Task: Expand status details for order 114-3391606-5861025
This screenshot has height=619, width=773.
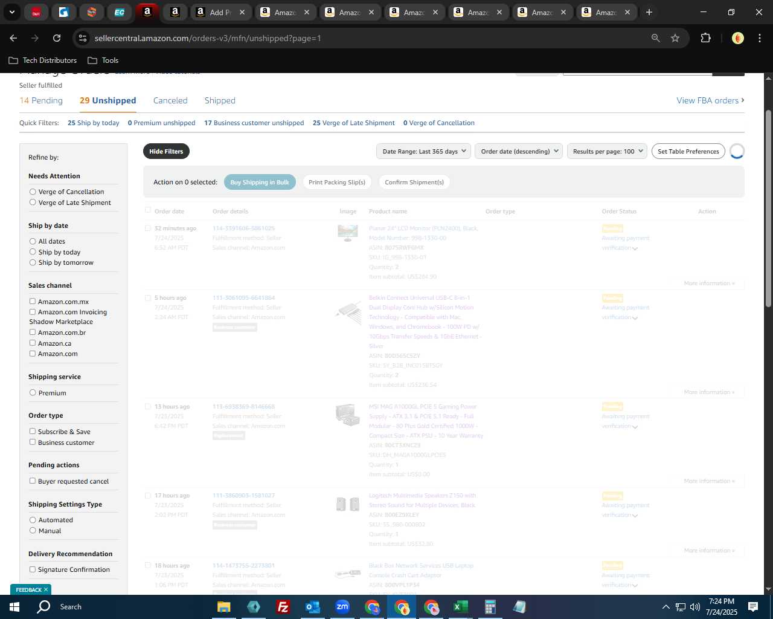Action: coord(635,248)
